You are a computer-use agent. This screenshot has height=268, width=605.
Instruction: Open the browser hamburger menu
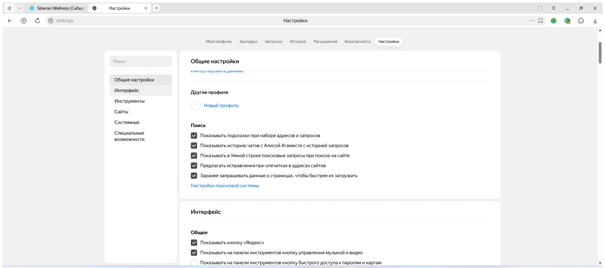coord(554,8)
